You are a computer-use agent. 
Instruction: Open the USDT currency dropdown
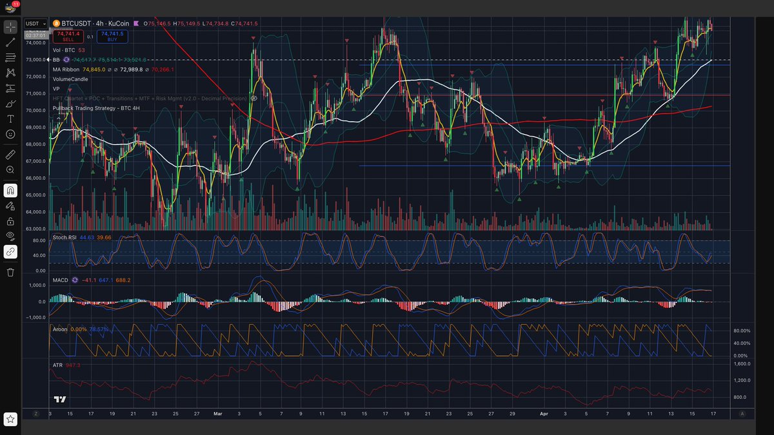point(35,23)
